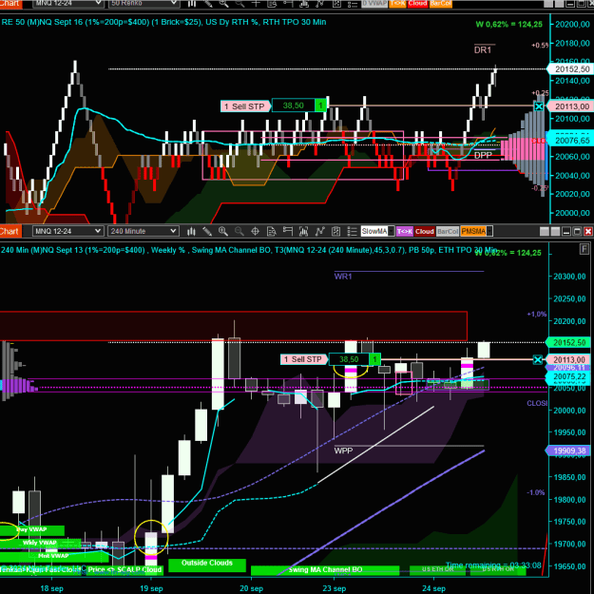Select the Chart tab of the Renko window
The height and width of the screenshot is (594, 594).
point(10,3)
